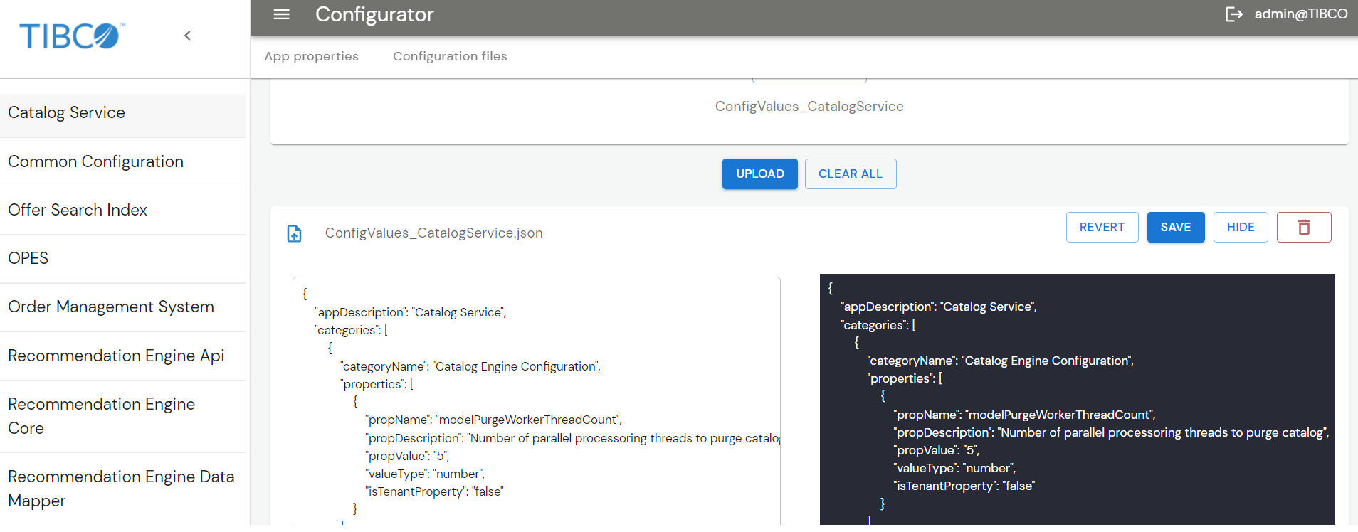The width and height of the screenshot is (1358, 532).
Task: Switch to the App properties tab
Action: pos(311,56)
